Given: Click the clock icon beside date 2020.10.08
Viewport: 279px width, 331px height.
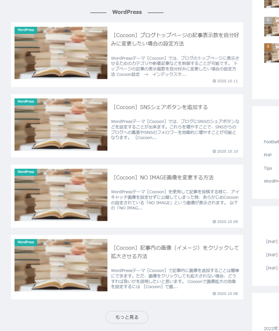Looking at the screenshot, I should (x=214, y=294).
